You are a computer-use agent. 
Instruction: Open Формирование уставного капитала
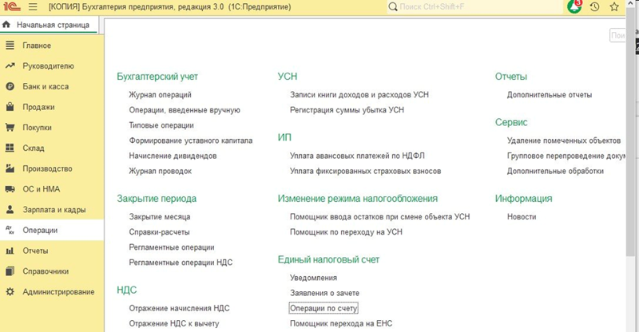191,140
